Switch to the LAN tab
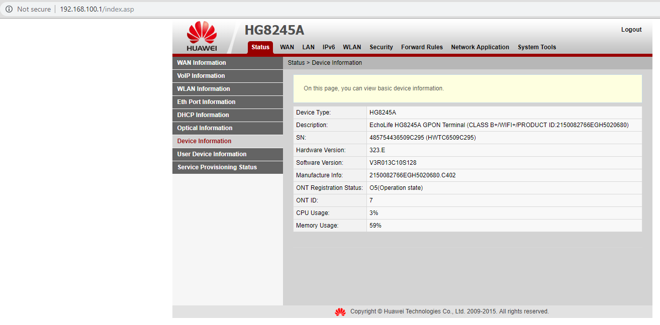Viewport: 660px width, 325px height. point(309,47)
